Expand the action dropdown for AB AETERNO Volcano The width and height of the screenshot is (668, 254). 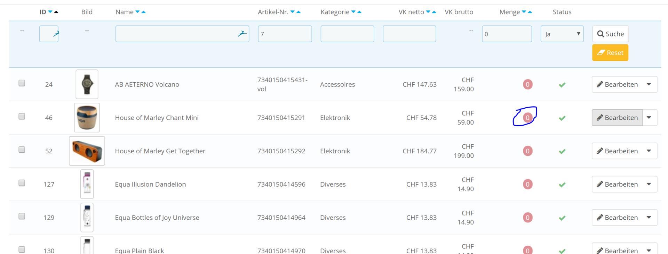[x=649, y=84]
